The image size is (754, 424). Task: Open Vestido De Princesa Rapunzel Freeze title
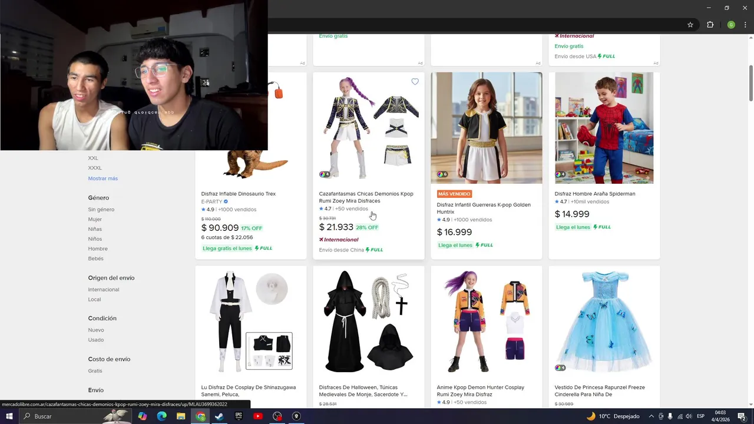pyautogui.click(x=600, y=391)
